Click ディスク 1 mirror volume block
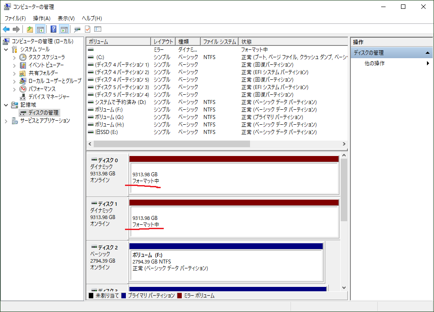Screen dimensions: 434x312 (x=234, y=219)
